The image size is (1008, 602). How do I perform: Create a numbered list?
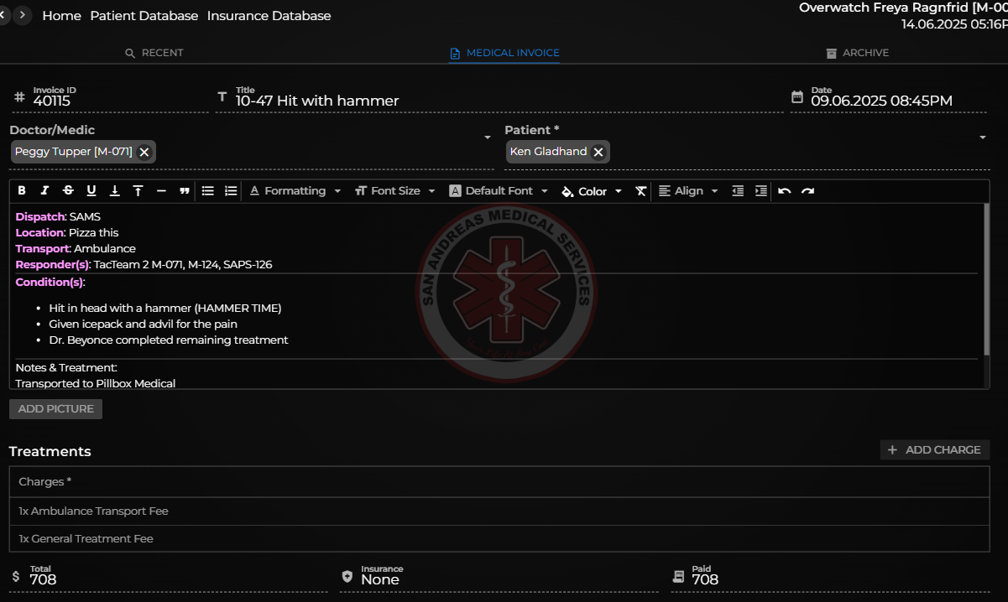[231, 191]
